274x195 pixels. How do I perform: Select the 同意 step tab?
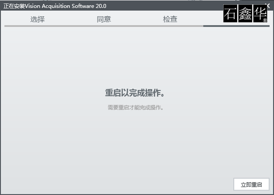tap(104, 19)
